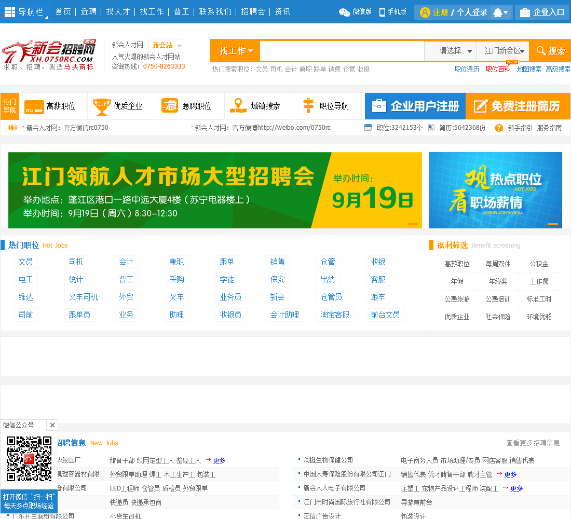Open the 新会站 station dropdown
Viewport: 571px width, 519px height.
click(167, 46)
